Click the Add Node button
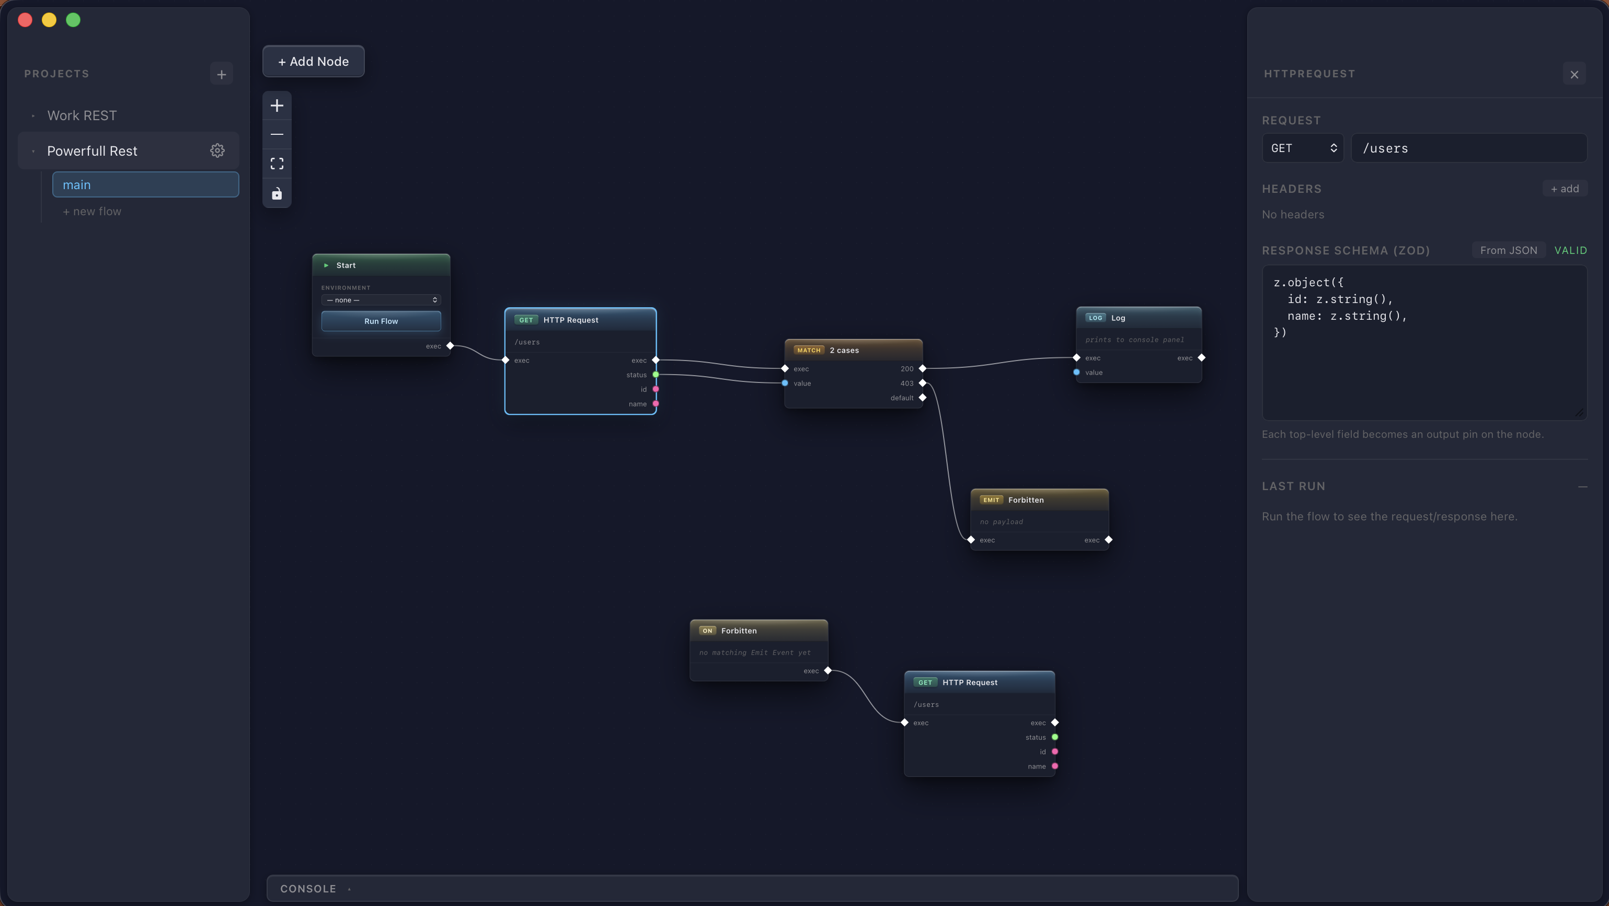The width and height of the screenshot is (1609, 906). click(313, 61)
